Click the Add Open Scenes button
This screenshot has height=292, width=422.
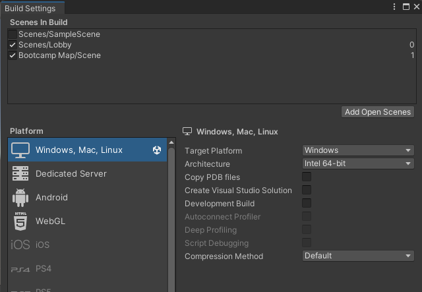(x=378, y=112)
